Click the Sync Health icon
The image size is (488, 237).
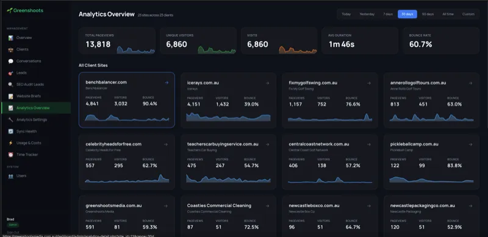pos(11,131)
